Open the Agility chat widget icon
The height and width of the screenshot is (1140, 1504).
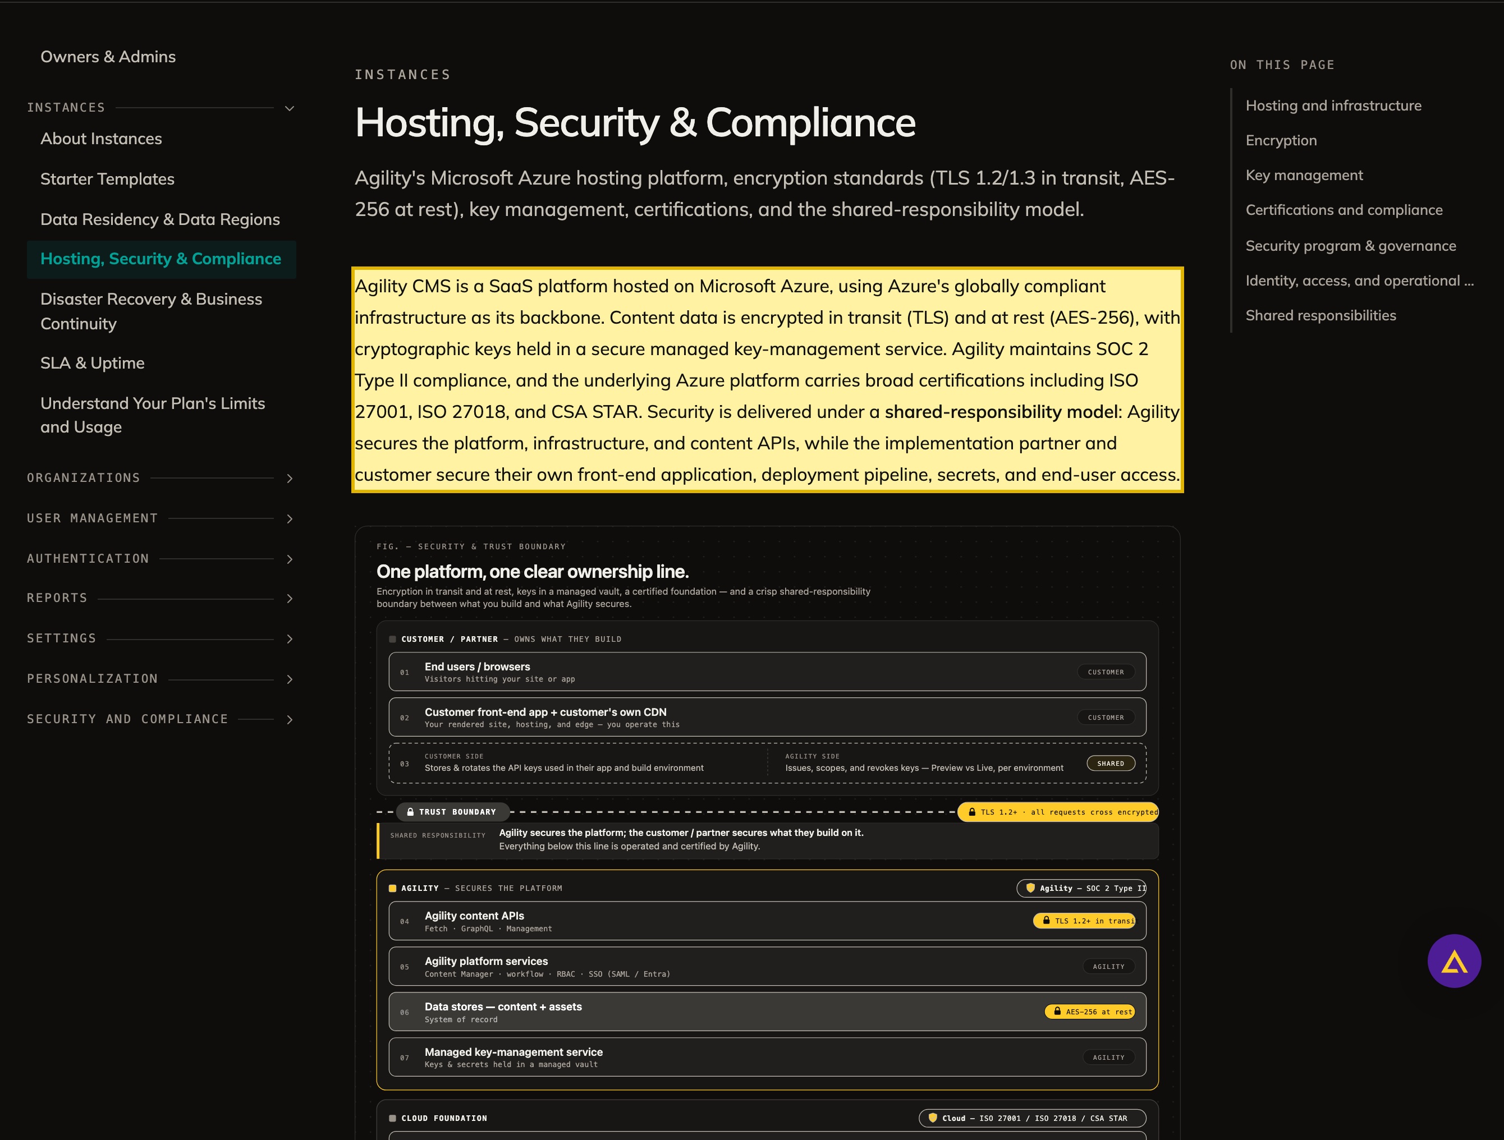[1453, 960]
